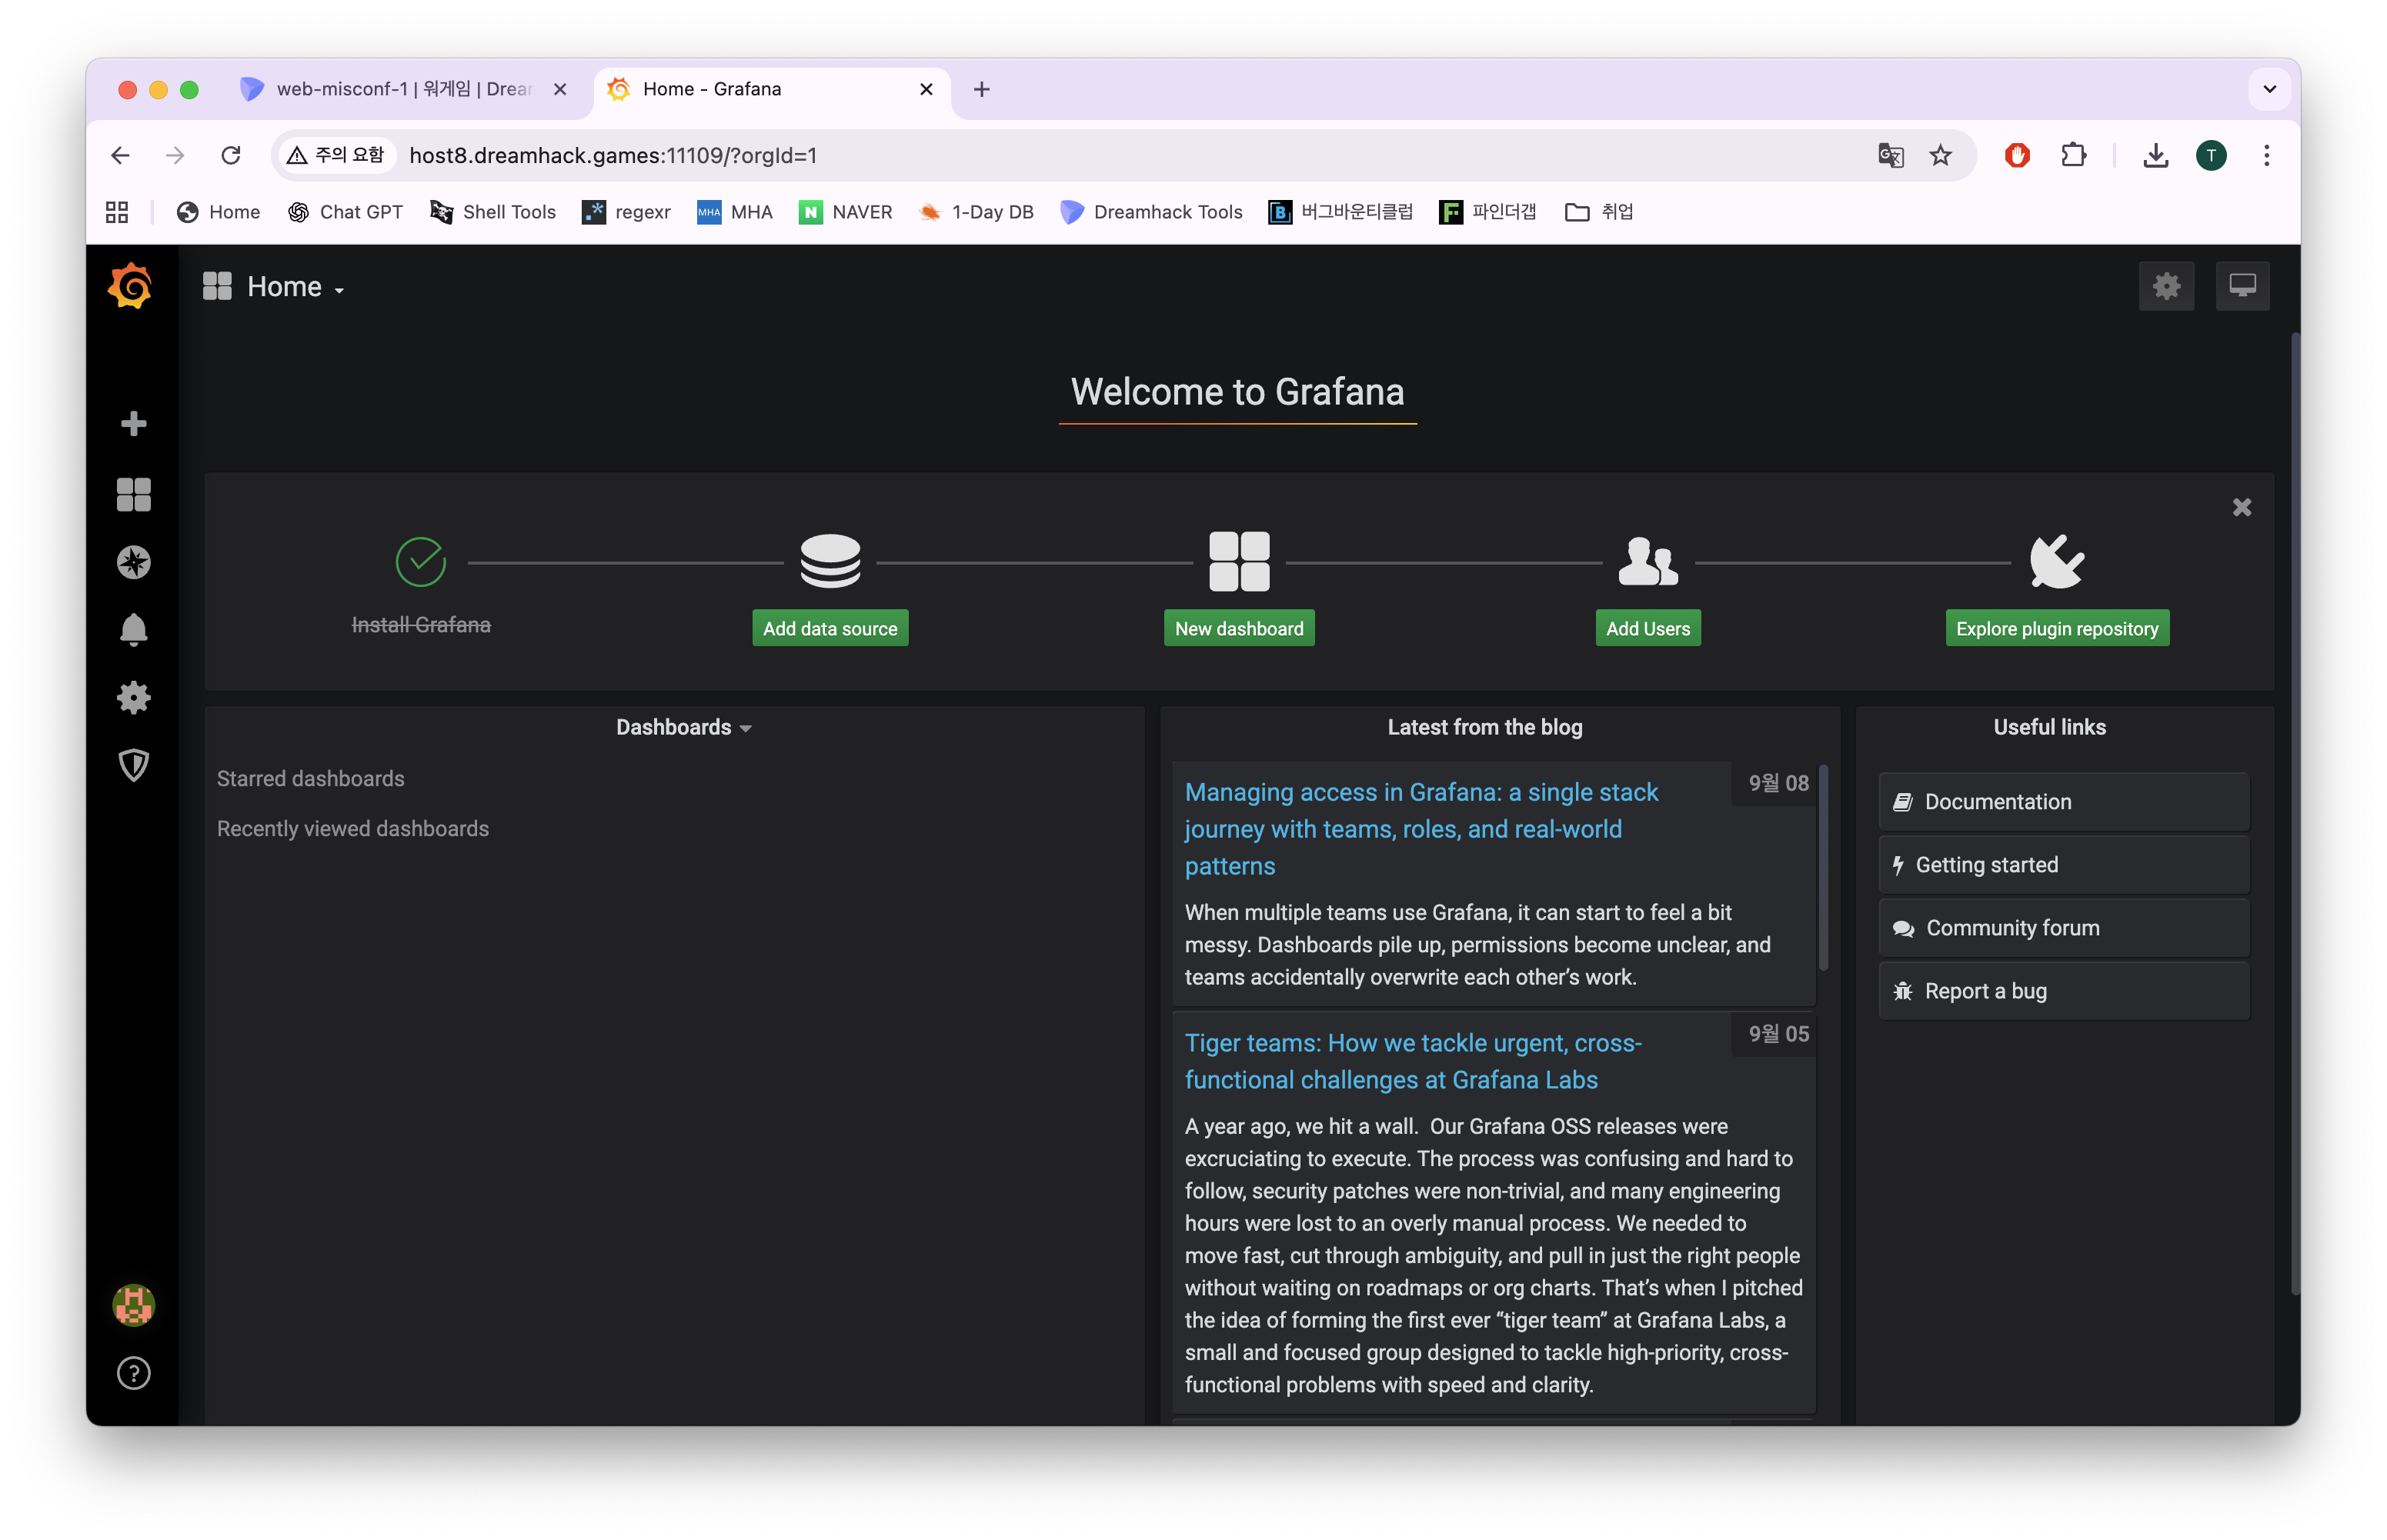Open the dashboard settings gear at top right

(x=2166, y=287)
